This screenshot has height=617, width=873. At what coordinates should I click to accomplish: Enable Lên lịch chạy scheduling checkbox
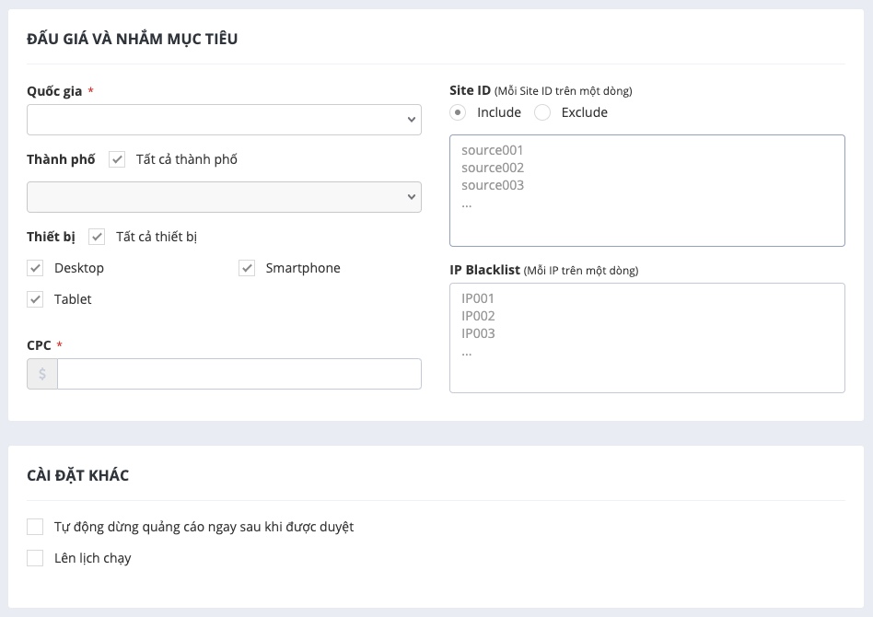pos(35,558)
